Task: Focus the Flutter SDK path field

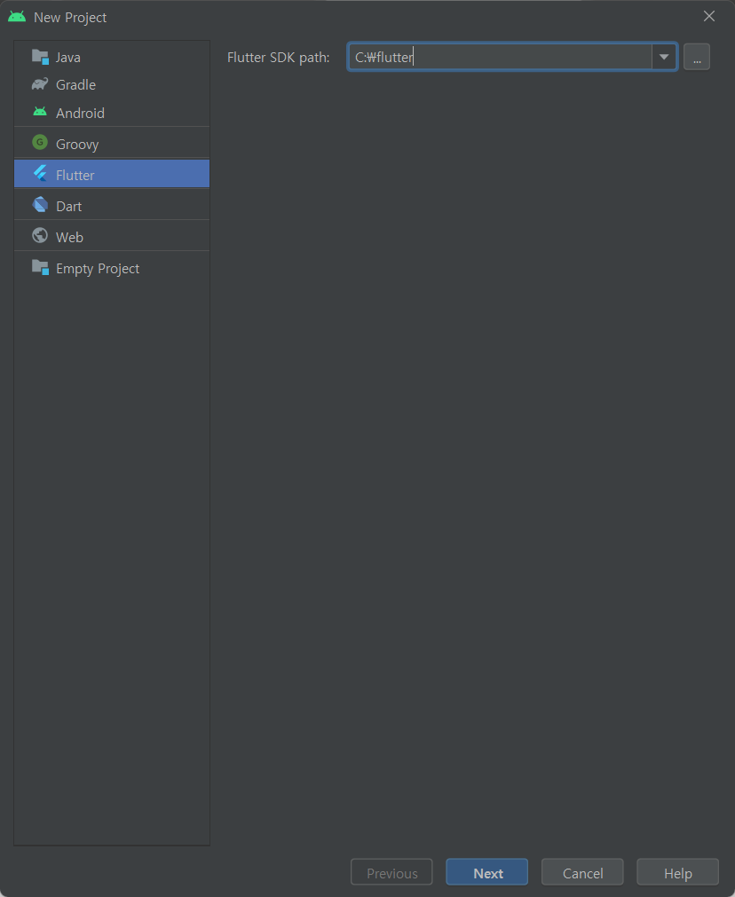Action: point(500,57)
